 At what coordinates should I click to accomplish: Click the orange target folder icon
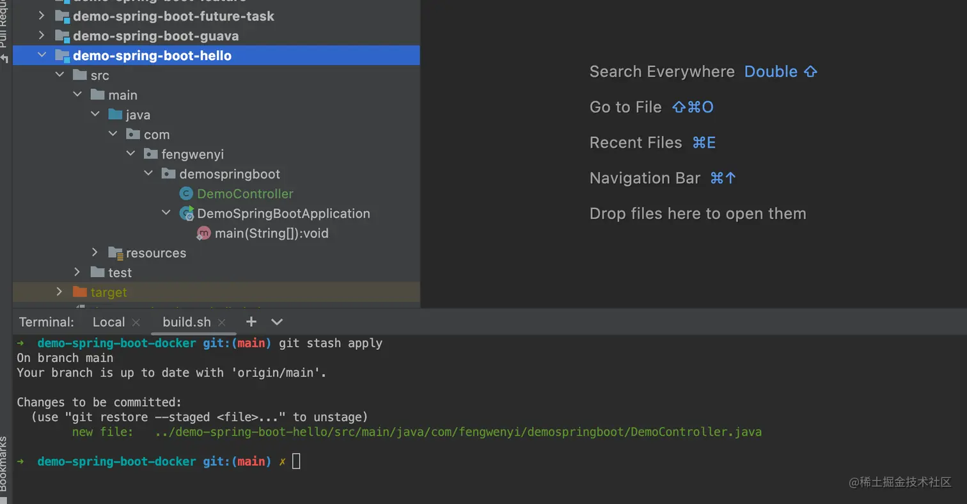pos(80,292)
